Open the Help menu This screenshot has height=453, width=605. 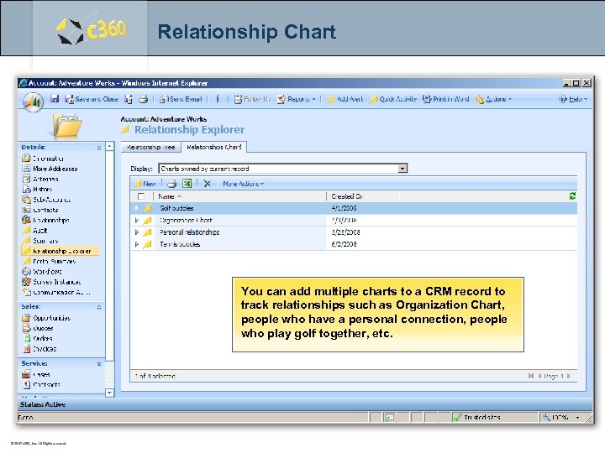572,99
